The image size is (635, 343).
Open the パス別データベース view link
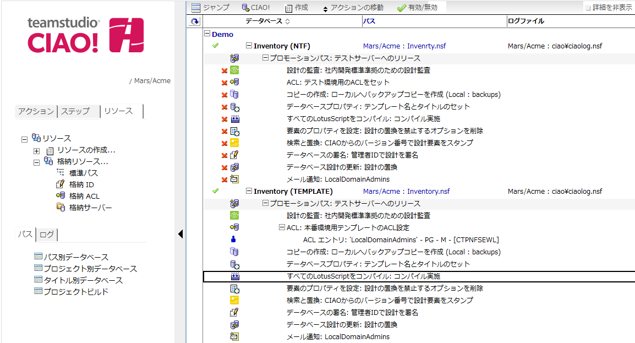(75, 257)
